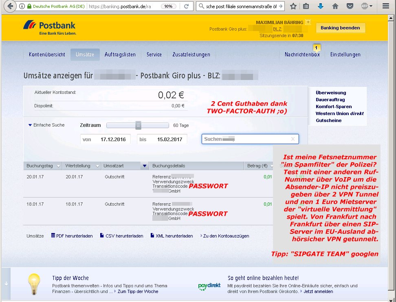396x302 pixels.
Task: Focus the Suchen search input field
Action: [250, 139]
